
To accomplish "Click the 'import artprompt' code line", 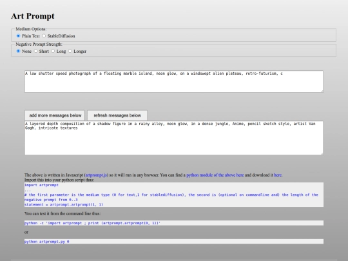I will pyautogui.click(x=41, y=185).
